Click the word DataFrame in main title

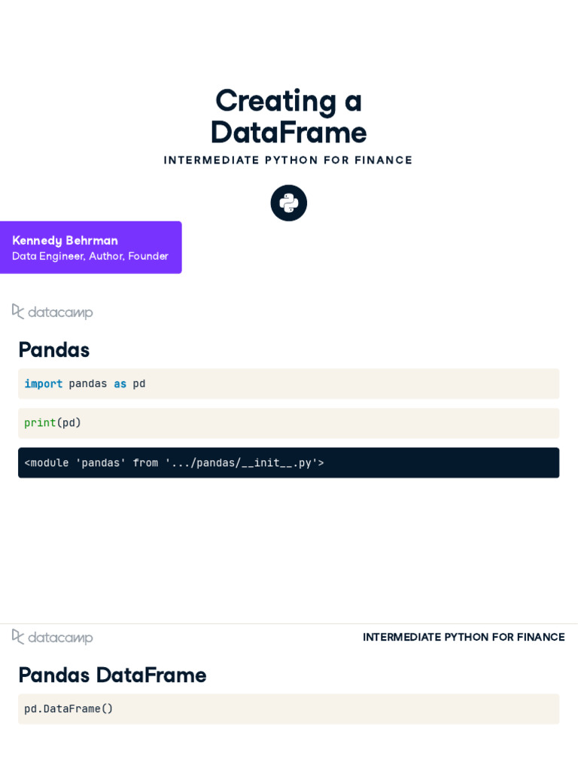click(288, 133)
